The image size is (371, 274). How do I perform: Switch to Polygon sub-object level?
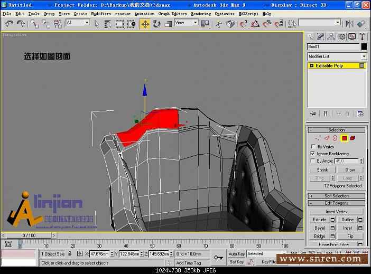tap(344, 138)
